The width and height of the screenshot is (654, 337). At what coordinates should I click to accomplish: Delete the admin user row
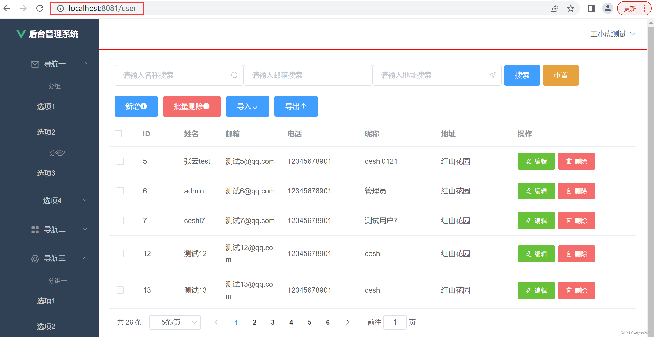(x=576, y=191)
